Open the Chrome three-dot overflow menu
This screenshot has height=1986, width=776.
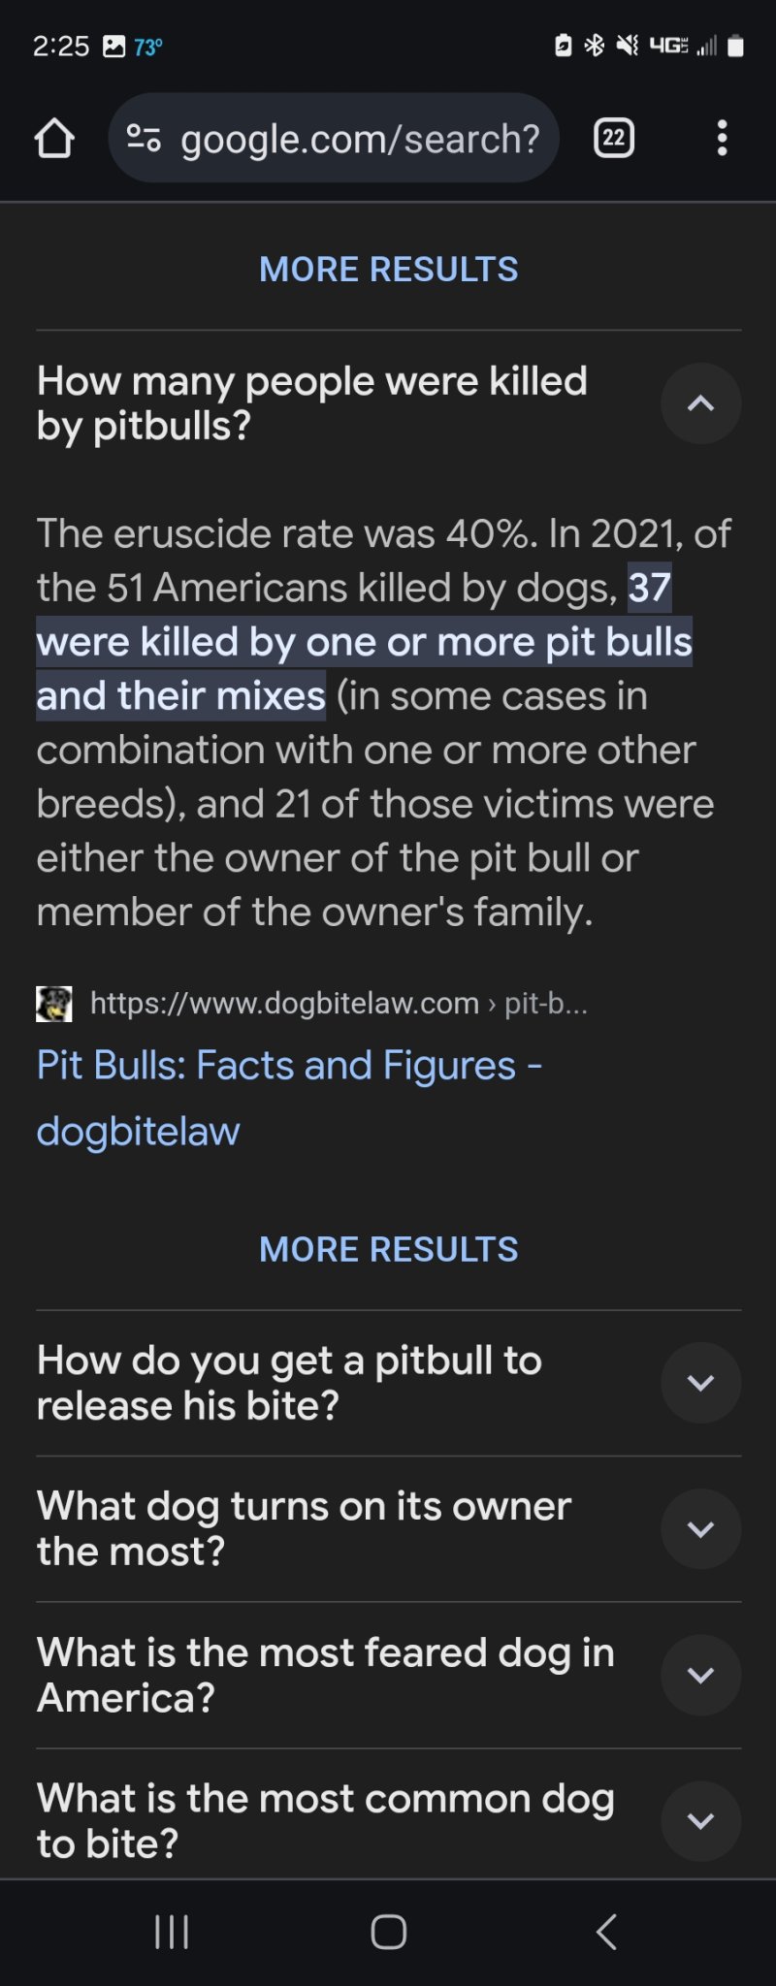[x=722, y=139]
